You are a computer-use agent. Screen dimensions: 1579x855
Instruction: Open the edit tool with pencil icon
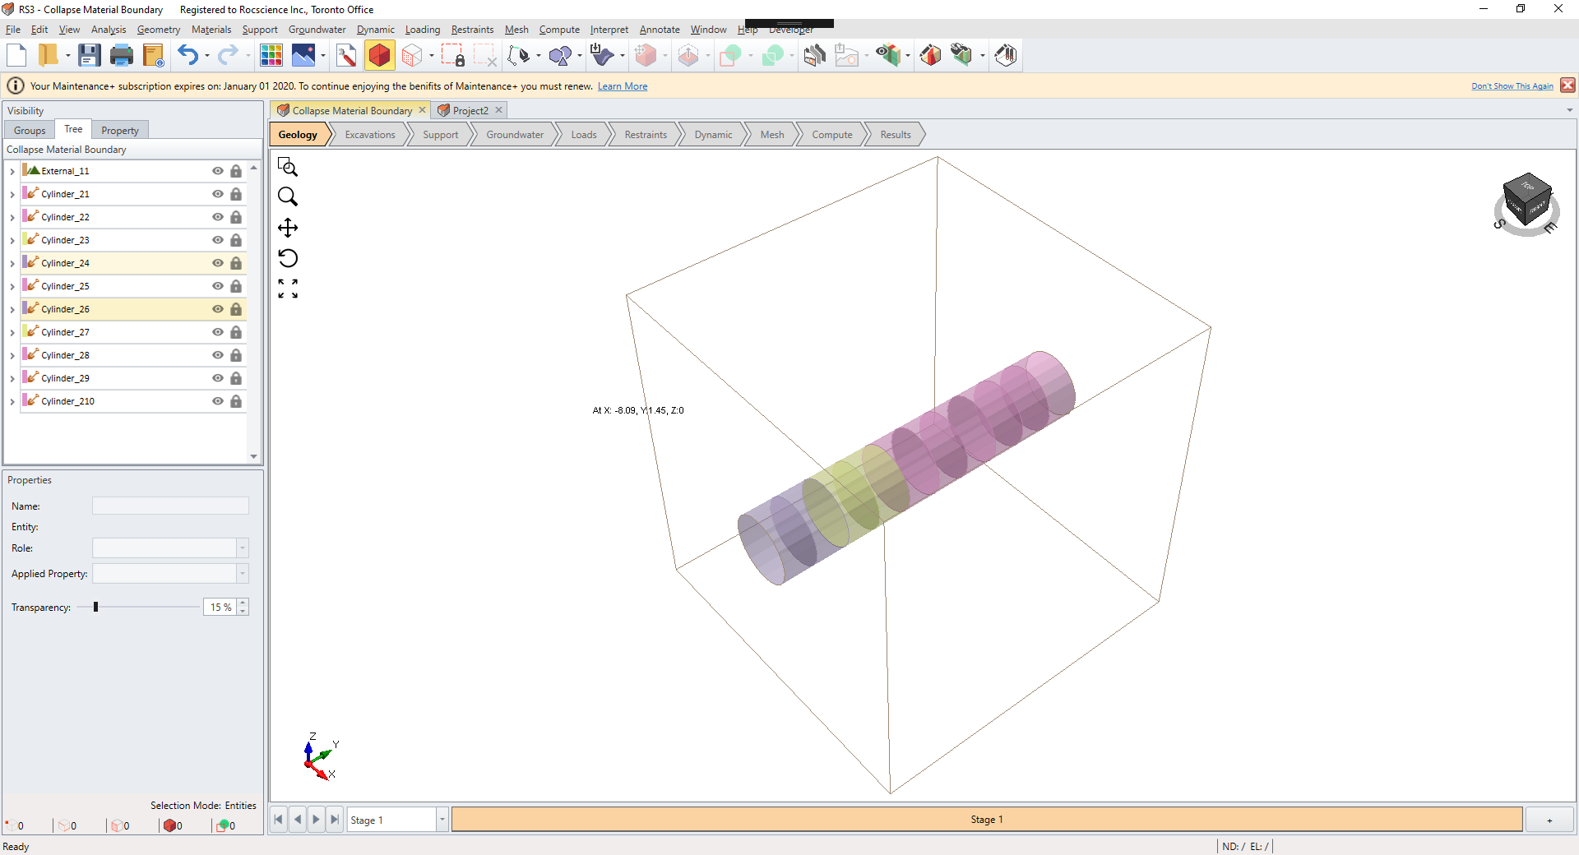[x=346, y=55]
